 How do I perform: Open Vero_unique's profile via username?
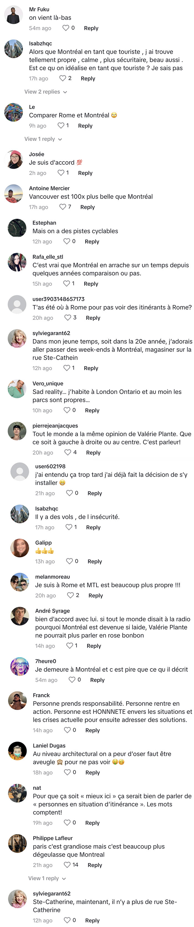[48, 383]
